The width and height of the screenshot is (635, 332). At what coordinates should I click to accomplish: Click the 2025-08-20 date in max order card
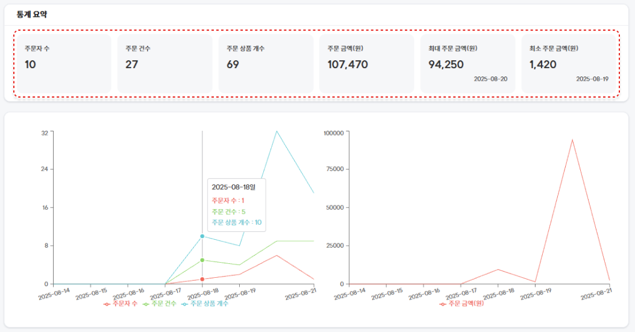(490, 79)
